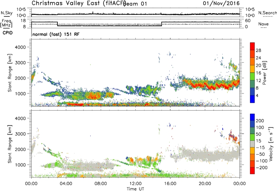Select the '3000' range tick in the velocity panel
Image resolution: width=277 pixels, height=191 pixels.
pos(20,134)
